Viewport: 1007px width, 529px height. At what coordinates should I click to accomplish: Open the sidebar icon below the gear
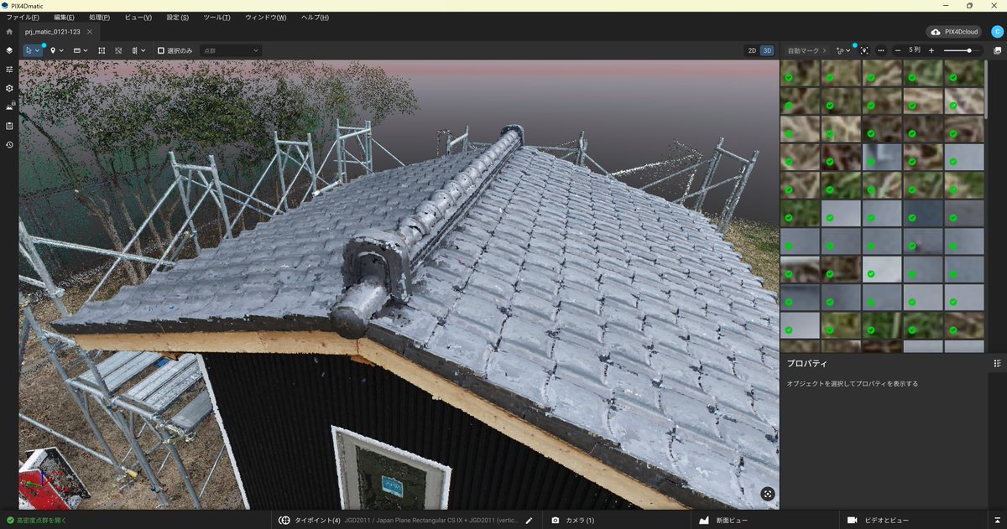coord(9,107)
